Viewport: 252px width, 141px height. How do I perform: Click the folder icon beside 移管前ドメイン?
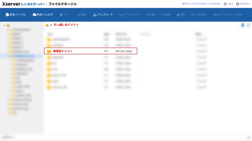point(49,51)
